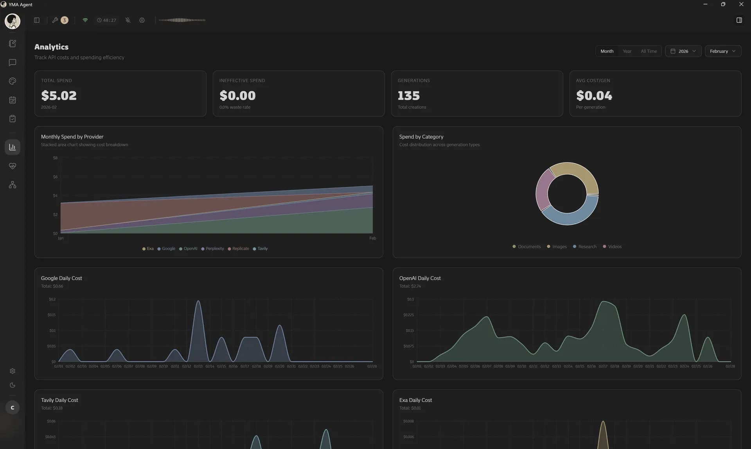
Task: Select the All Time tab
Action: pyautogui.click(x=649, y=51)
